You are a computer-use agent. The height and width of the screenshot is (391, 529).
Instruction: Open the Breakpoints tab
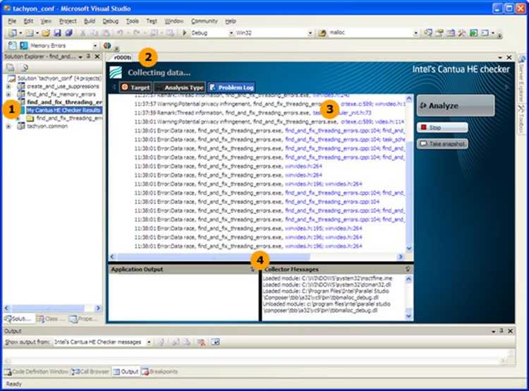[x=160, y=371]
